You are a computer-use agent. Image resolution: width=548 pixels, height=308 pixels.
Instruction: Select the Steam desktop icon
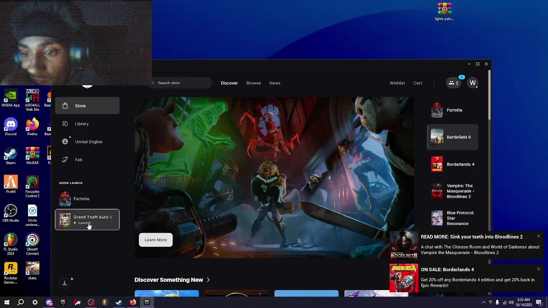[11, 156]
